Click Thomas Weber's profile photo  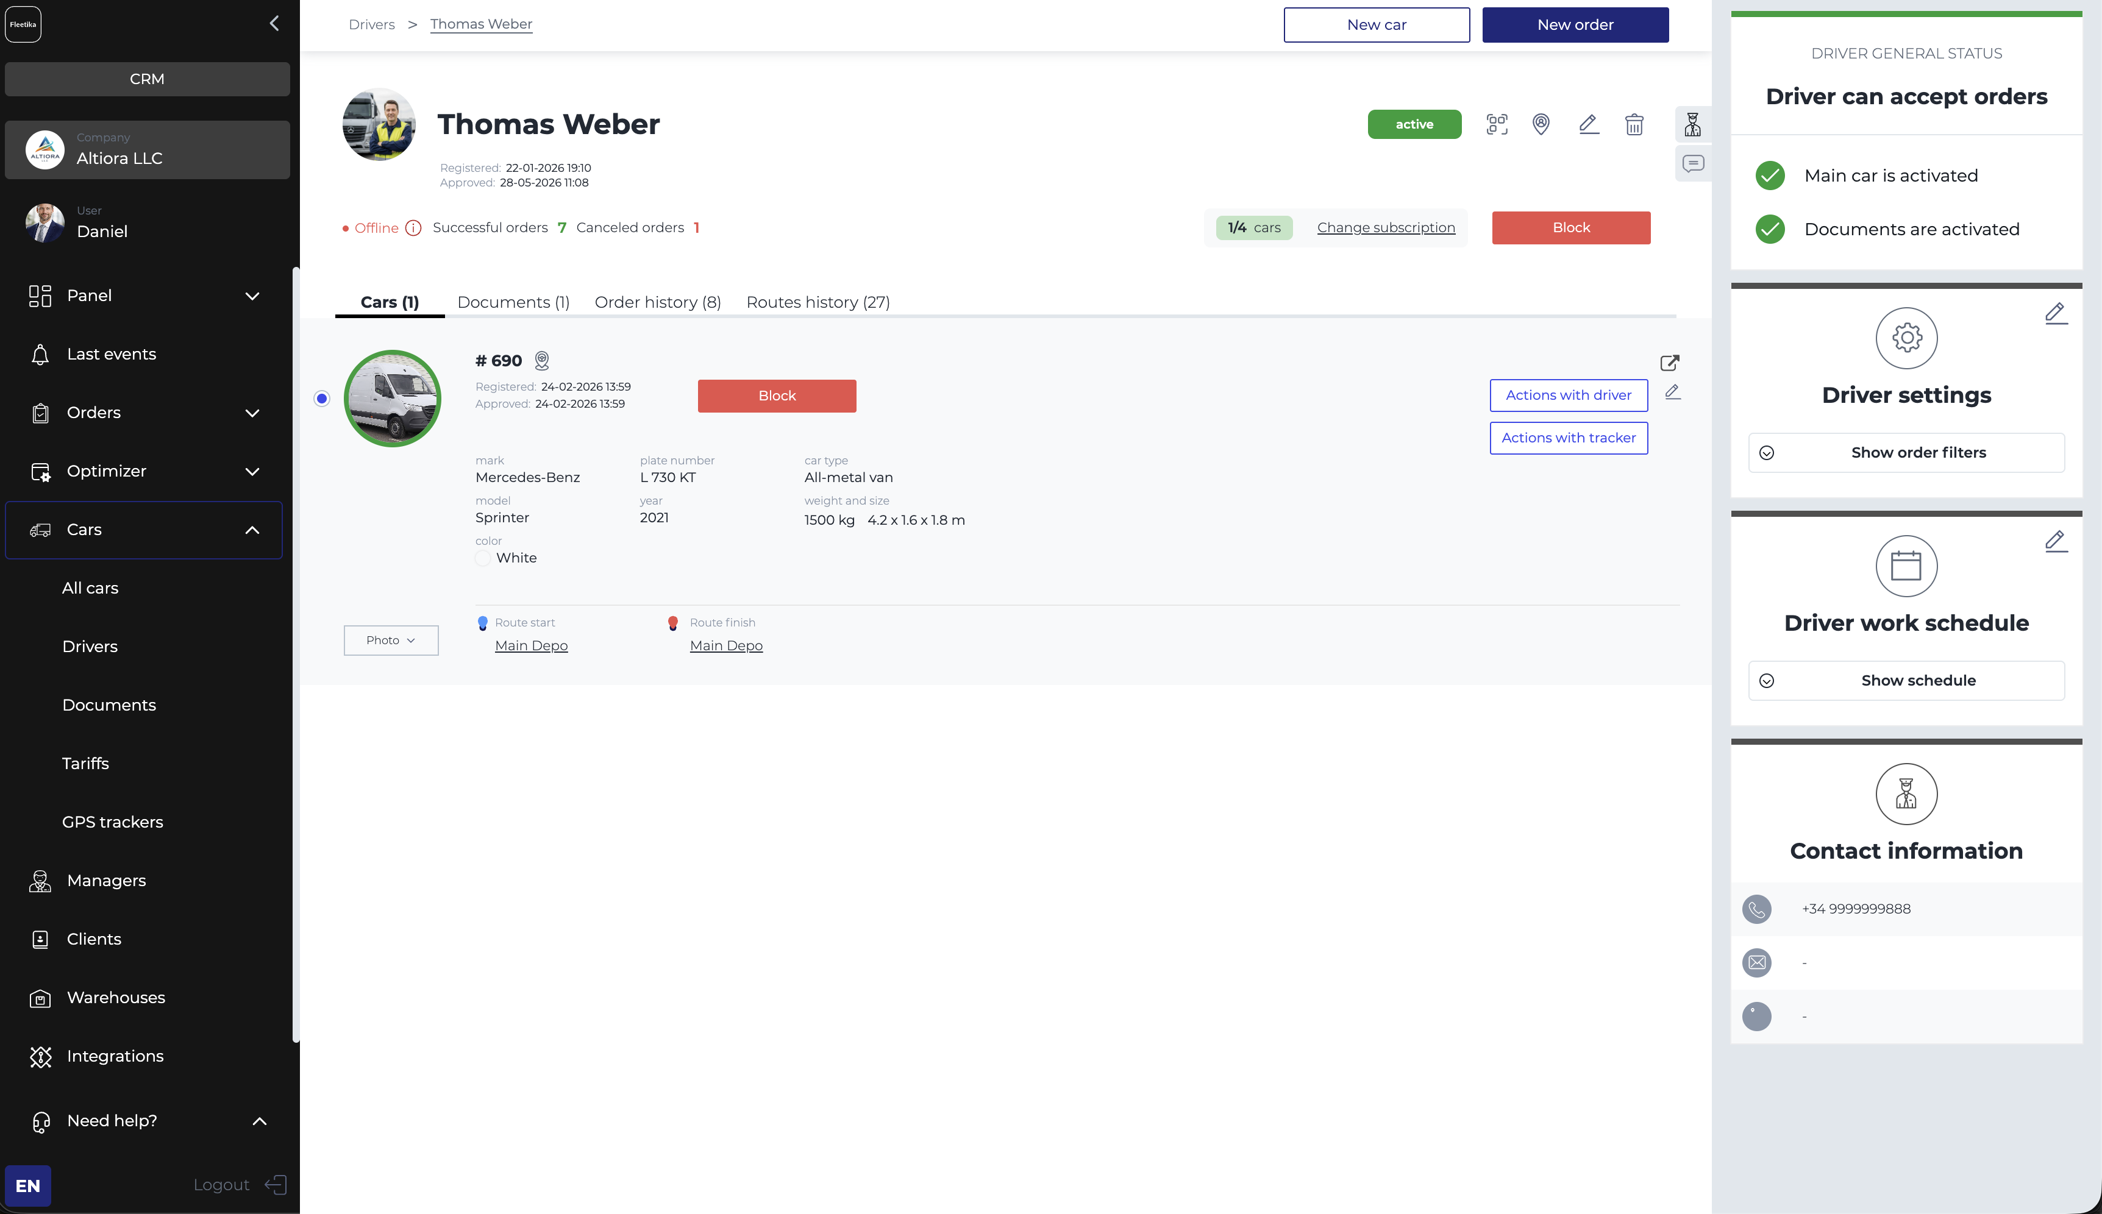[379, 124]
